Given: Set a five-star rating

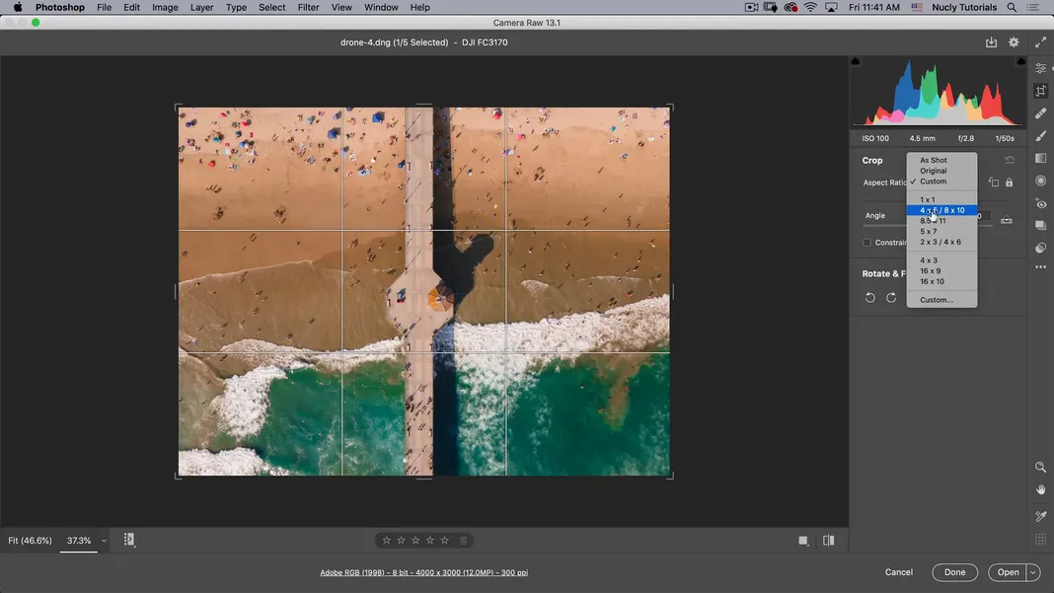Looking at the screenshot, I should point(444,541).
